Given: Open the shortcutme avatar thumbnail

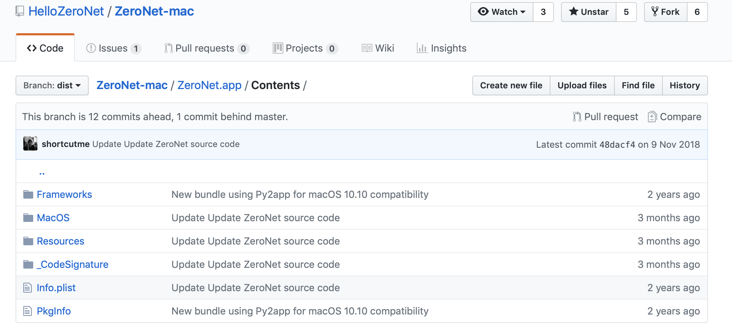Looking at the screenshot, I should 30,144.
